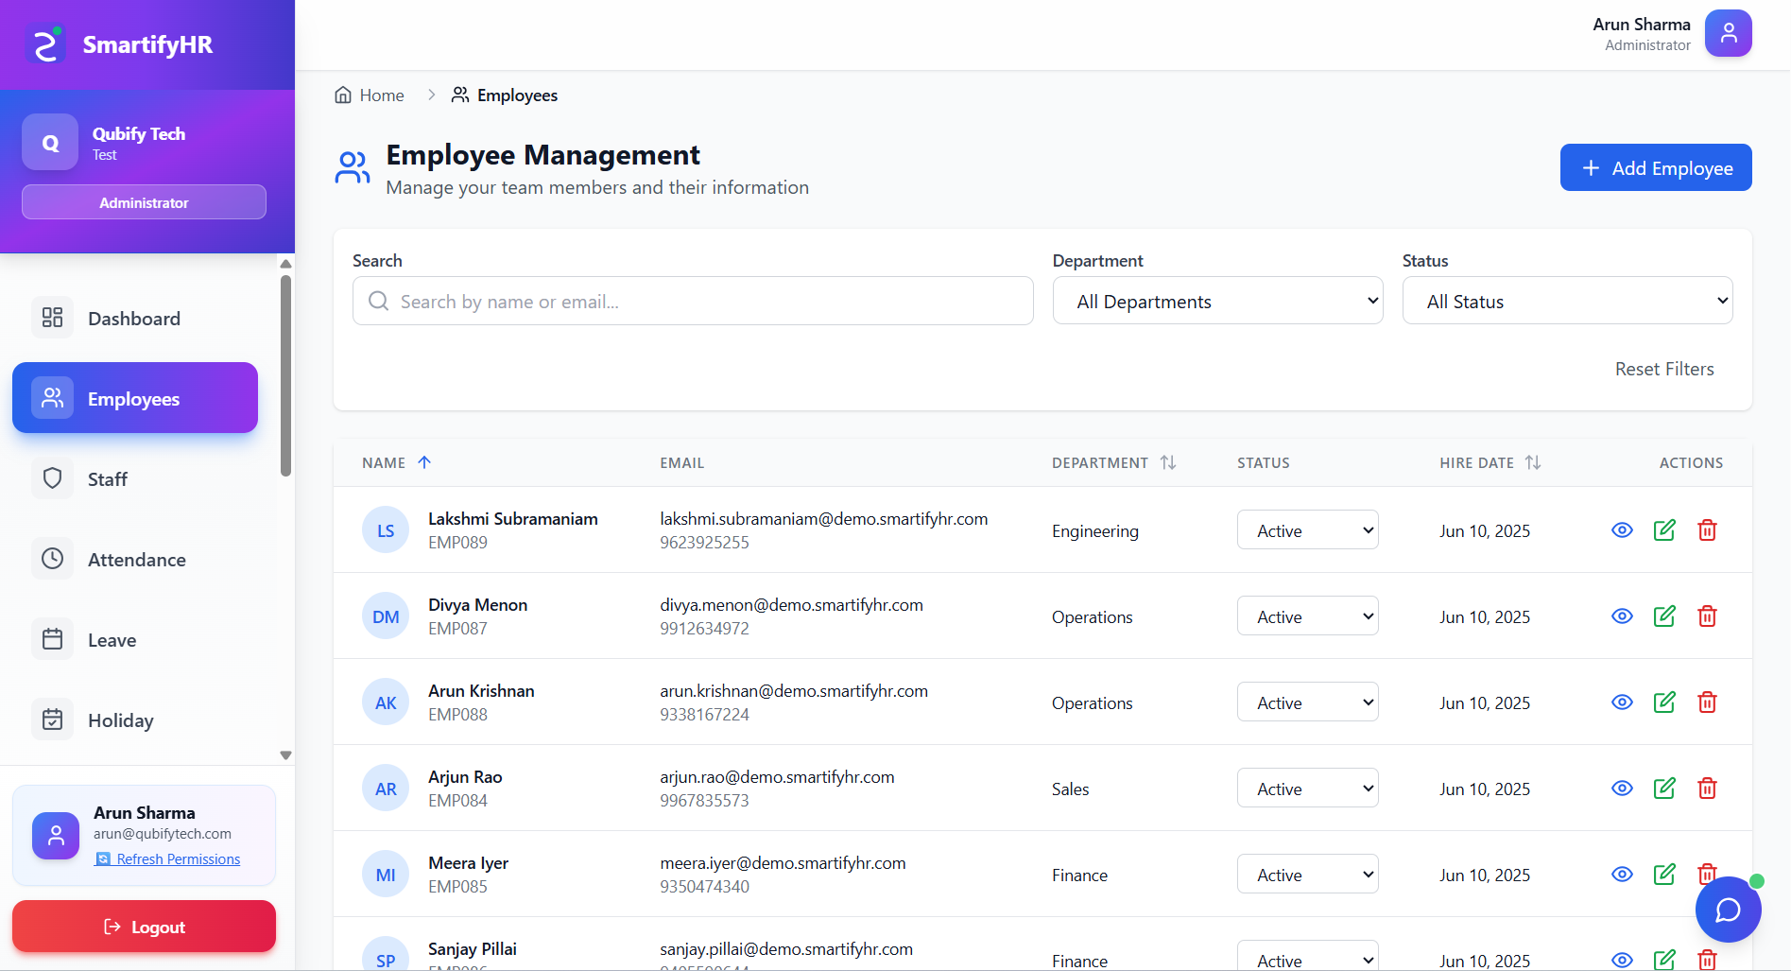
Task: Open the Employees section in sidebar
Action: [x=133, y=398]
